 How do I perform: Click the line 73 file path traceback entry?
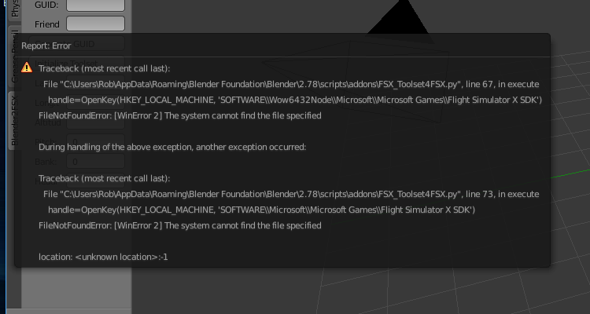(x=290, y=194)
